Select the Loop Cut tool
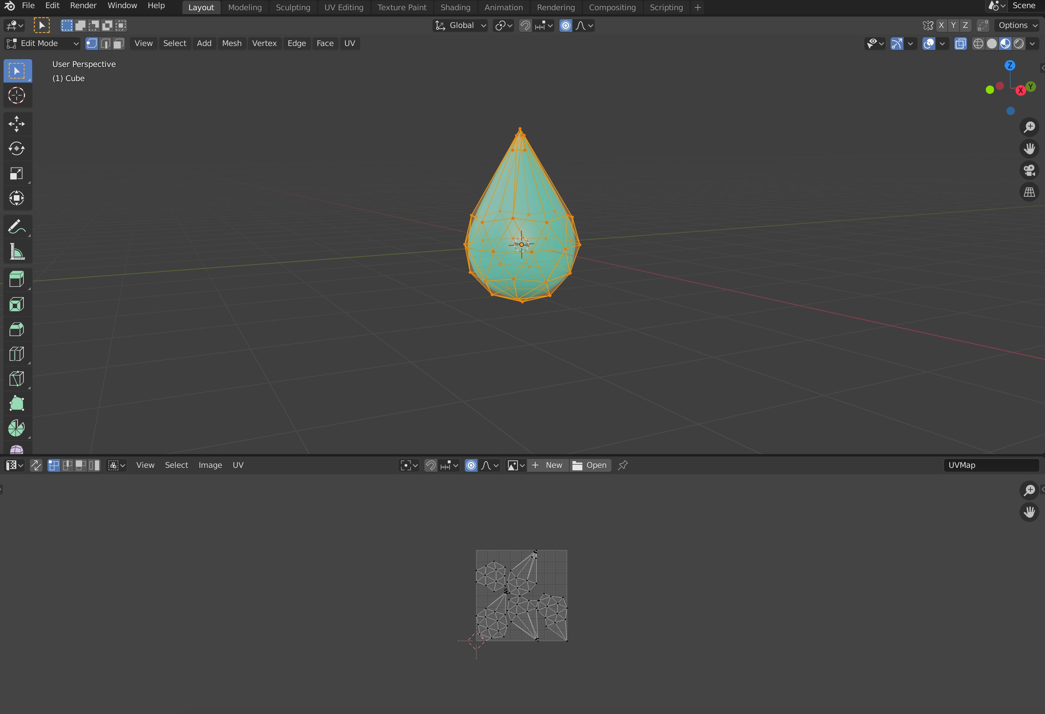1045x714 pixels. click(17, 354)
